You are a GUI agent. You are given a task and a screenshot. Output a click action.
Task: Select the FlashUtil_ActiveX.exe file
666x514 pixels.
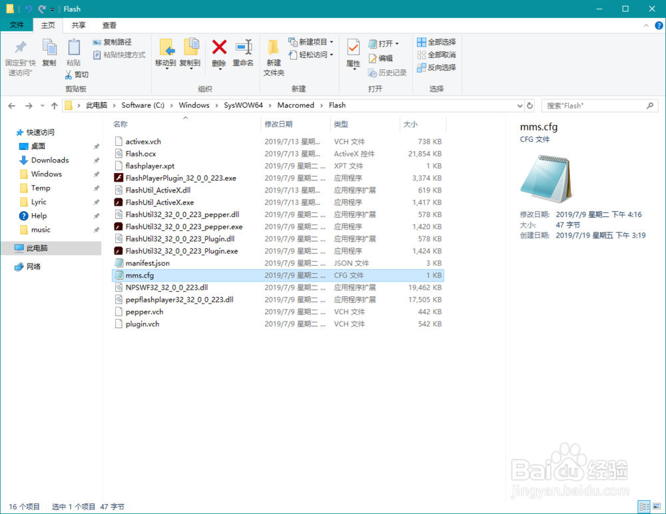coord(160,202)
